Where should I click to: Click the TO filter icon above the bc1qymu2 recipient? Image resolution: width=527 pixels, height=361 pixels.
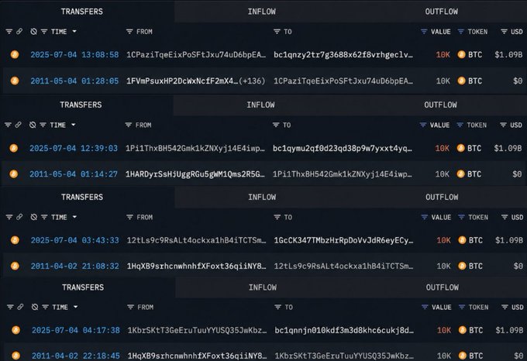(276, 125)
